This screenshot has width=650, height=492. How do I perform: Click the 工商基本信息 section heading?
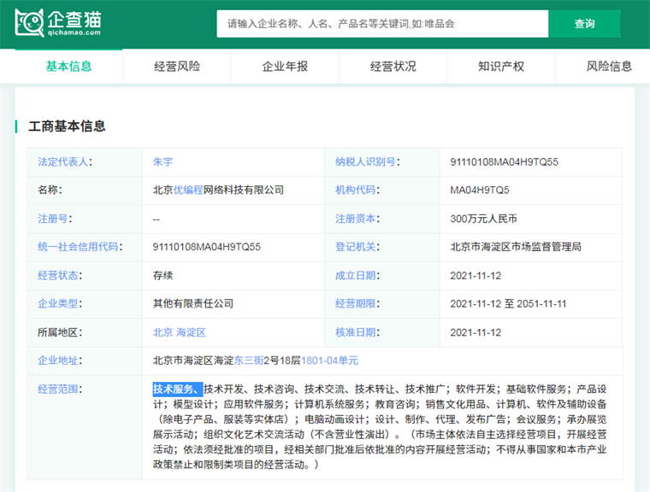point(67,126)
